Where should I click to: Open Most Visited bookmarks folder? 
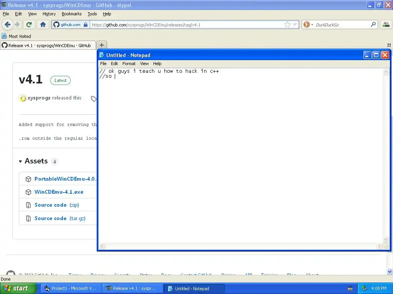(x=16, y=36)
